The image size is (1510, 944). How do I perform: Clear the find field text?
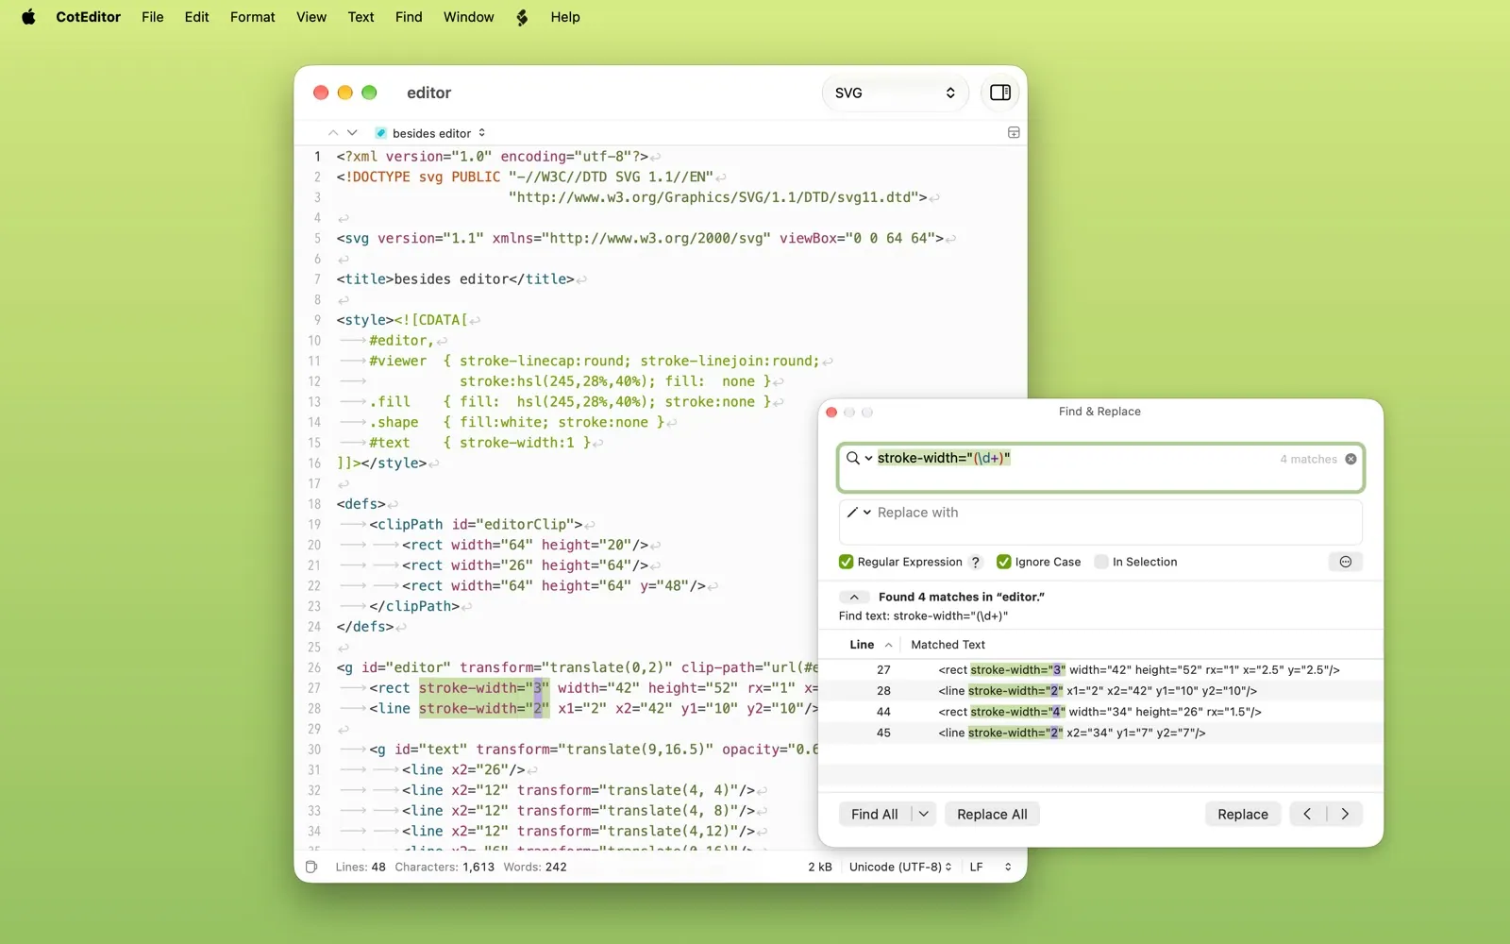[x=1351, y=459]
